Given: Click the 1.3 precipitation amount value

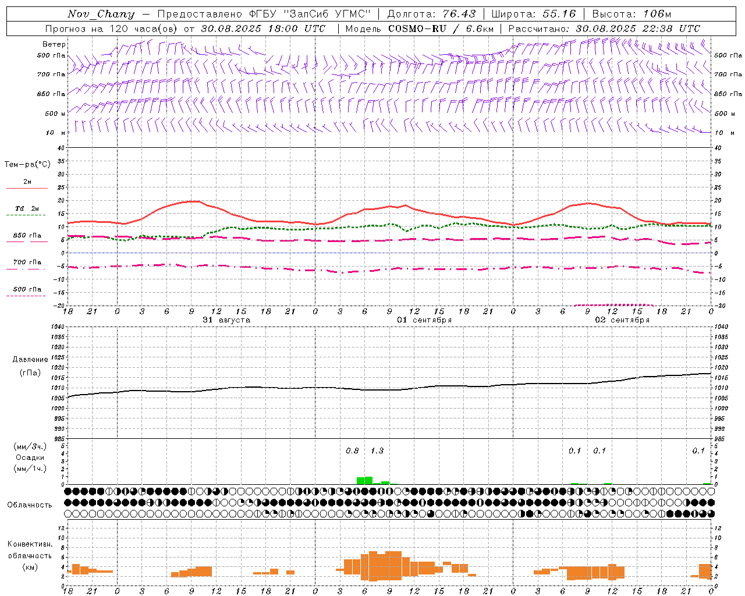Looking at the screenshot, I should [377, 450].
